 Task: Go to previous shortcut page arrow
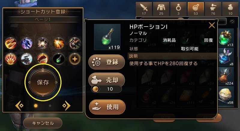coord(19,105)
